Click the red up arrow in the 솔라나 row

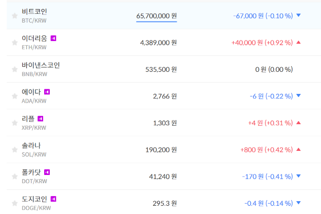298,149
